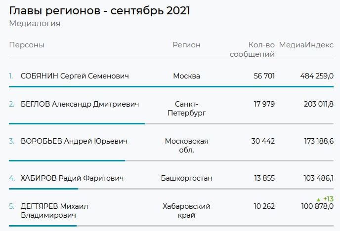Click the Медиалогия subtitle
340x231 pixels.
coord(35,23)
